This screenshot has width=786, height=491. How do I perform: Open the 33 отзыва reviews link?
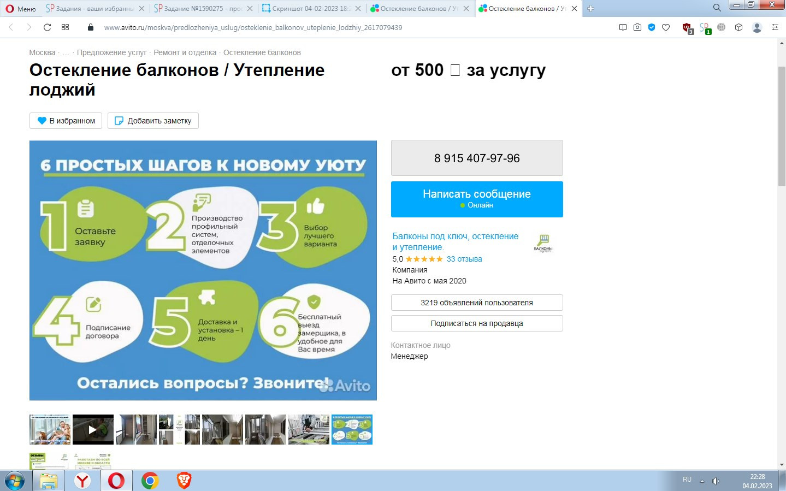(x=464, y=259)
